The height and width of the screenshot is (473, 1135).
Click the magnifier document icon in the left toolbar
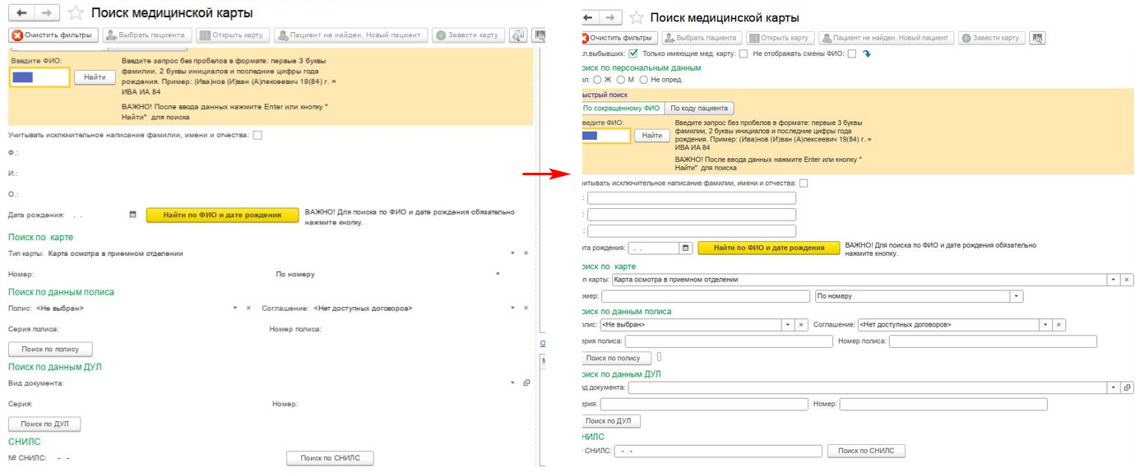tap(518, 35)
